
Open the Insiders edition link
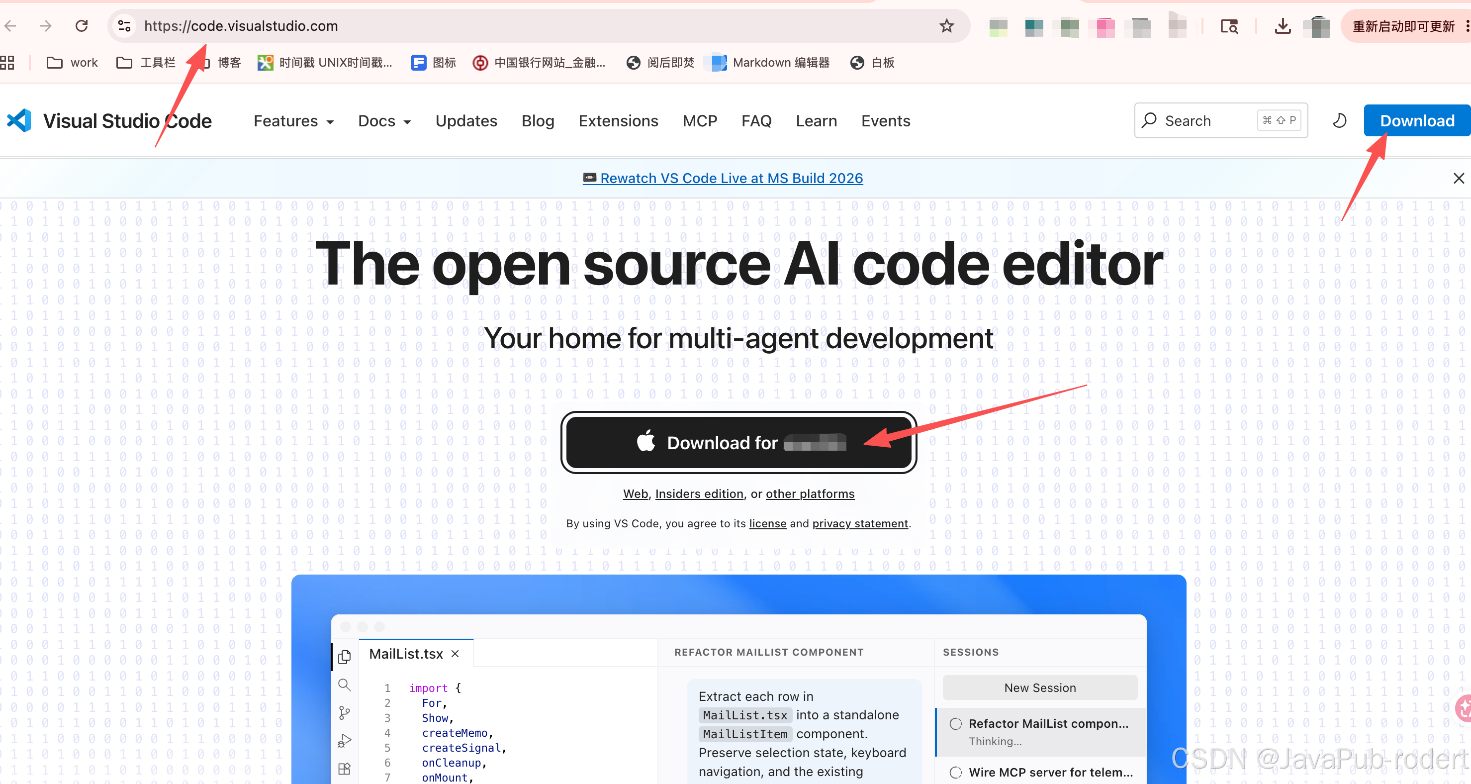coord(699,493)
